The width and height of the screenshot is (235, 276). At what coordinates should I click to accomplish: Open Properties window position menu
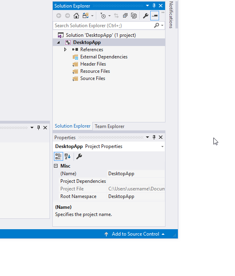[147, 137]
